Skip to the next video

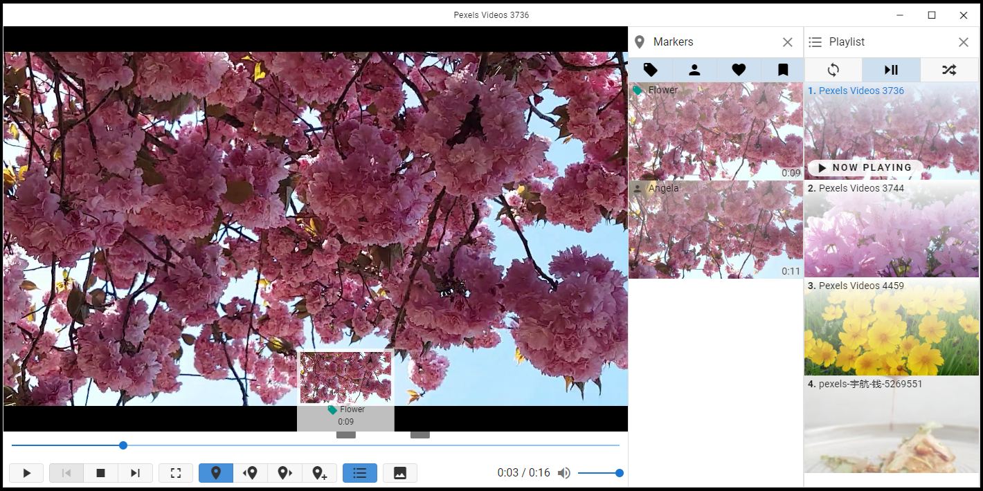tap(136, 473)
